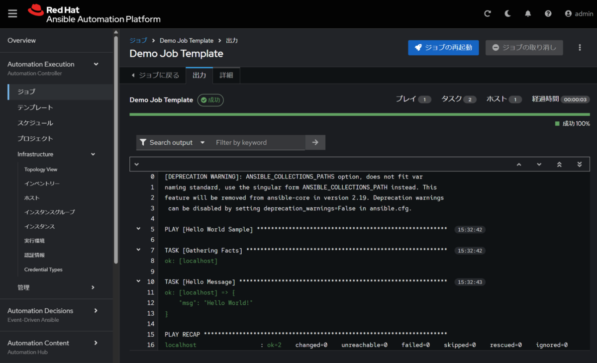Click the search submit arrow button
This screenshot has height=363, width=597.
click(x=315, y=142)
